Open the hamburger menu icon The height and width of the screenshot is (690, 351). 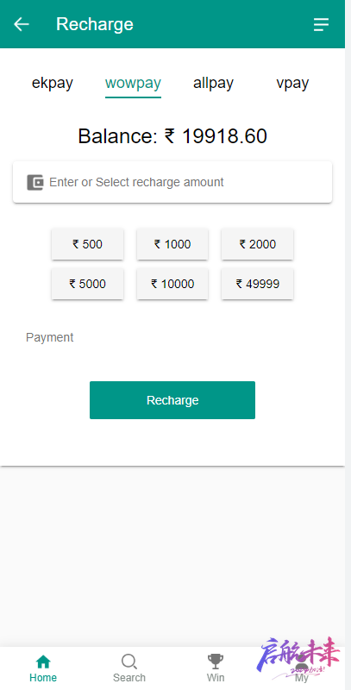pyautogui.click(x=321, y=24)
